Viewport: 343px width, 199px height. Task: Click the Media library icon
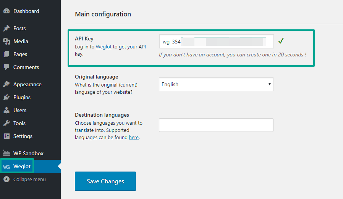[x=6, y=41]
